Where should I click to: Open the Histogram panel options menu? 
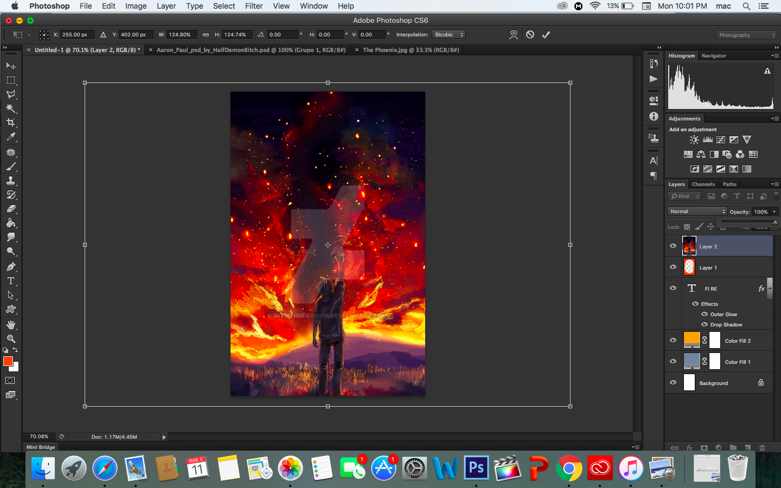774,56
